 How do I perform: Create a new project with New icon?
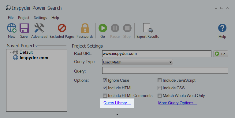12,28
